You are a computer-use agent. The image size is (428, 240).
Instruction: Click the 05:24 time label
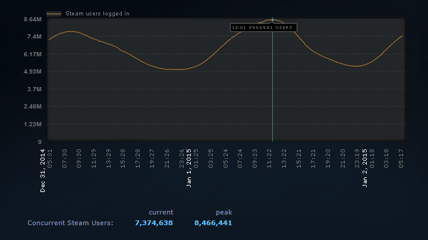tap(225, 158)
